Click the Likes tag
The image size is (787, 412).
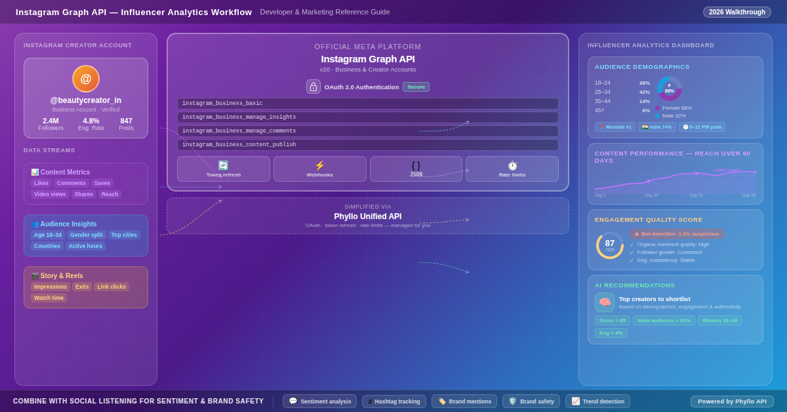point(41,183)
